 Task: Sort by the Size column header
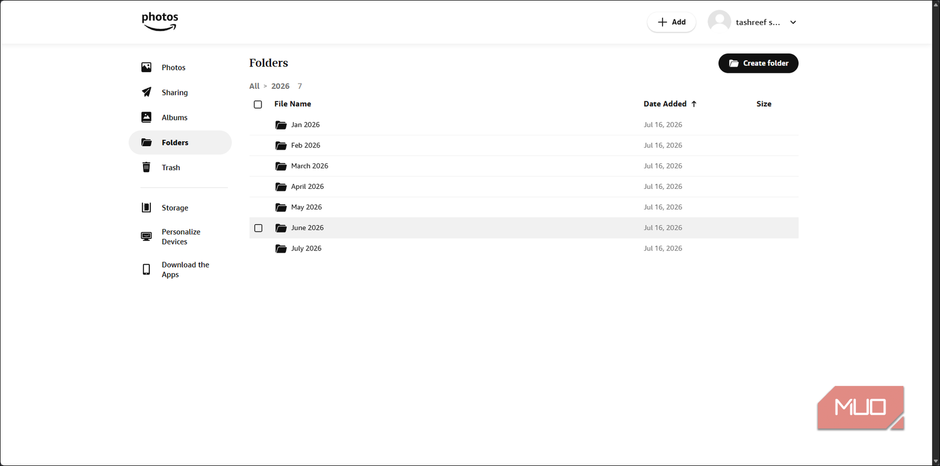(x=764, y=104)
